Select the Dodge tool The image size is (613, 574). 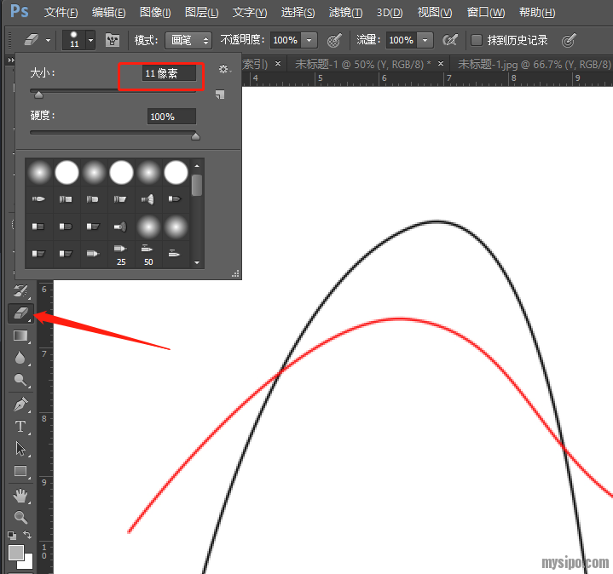(x=20, y=381)
